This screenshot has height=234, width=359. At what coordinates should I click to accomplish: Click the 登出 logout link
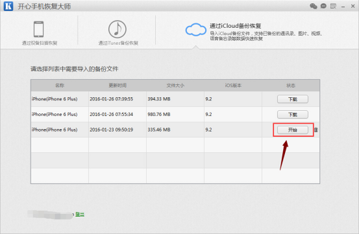pyautogui.click(x=80, y=214)
